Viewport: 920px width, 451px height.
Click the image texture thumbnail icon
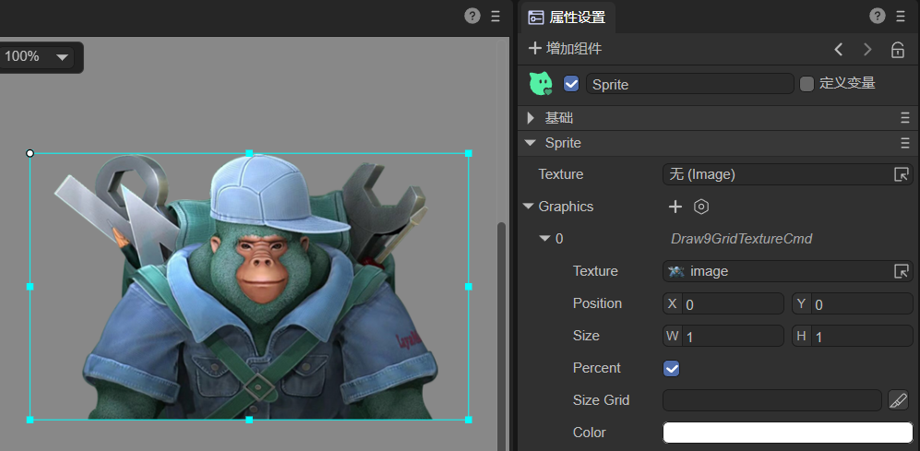click(676, 271)
